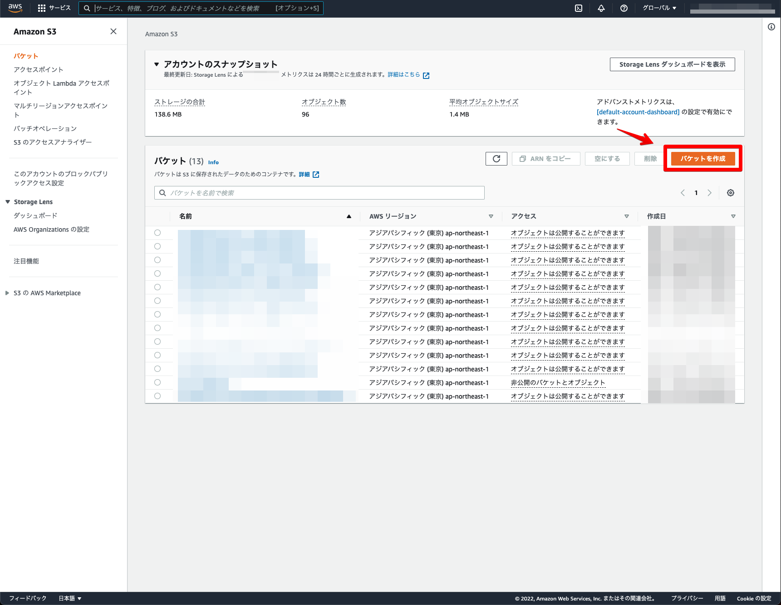Open AWS Organizations の設定

[x=51, y=229]
